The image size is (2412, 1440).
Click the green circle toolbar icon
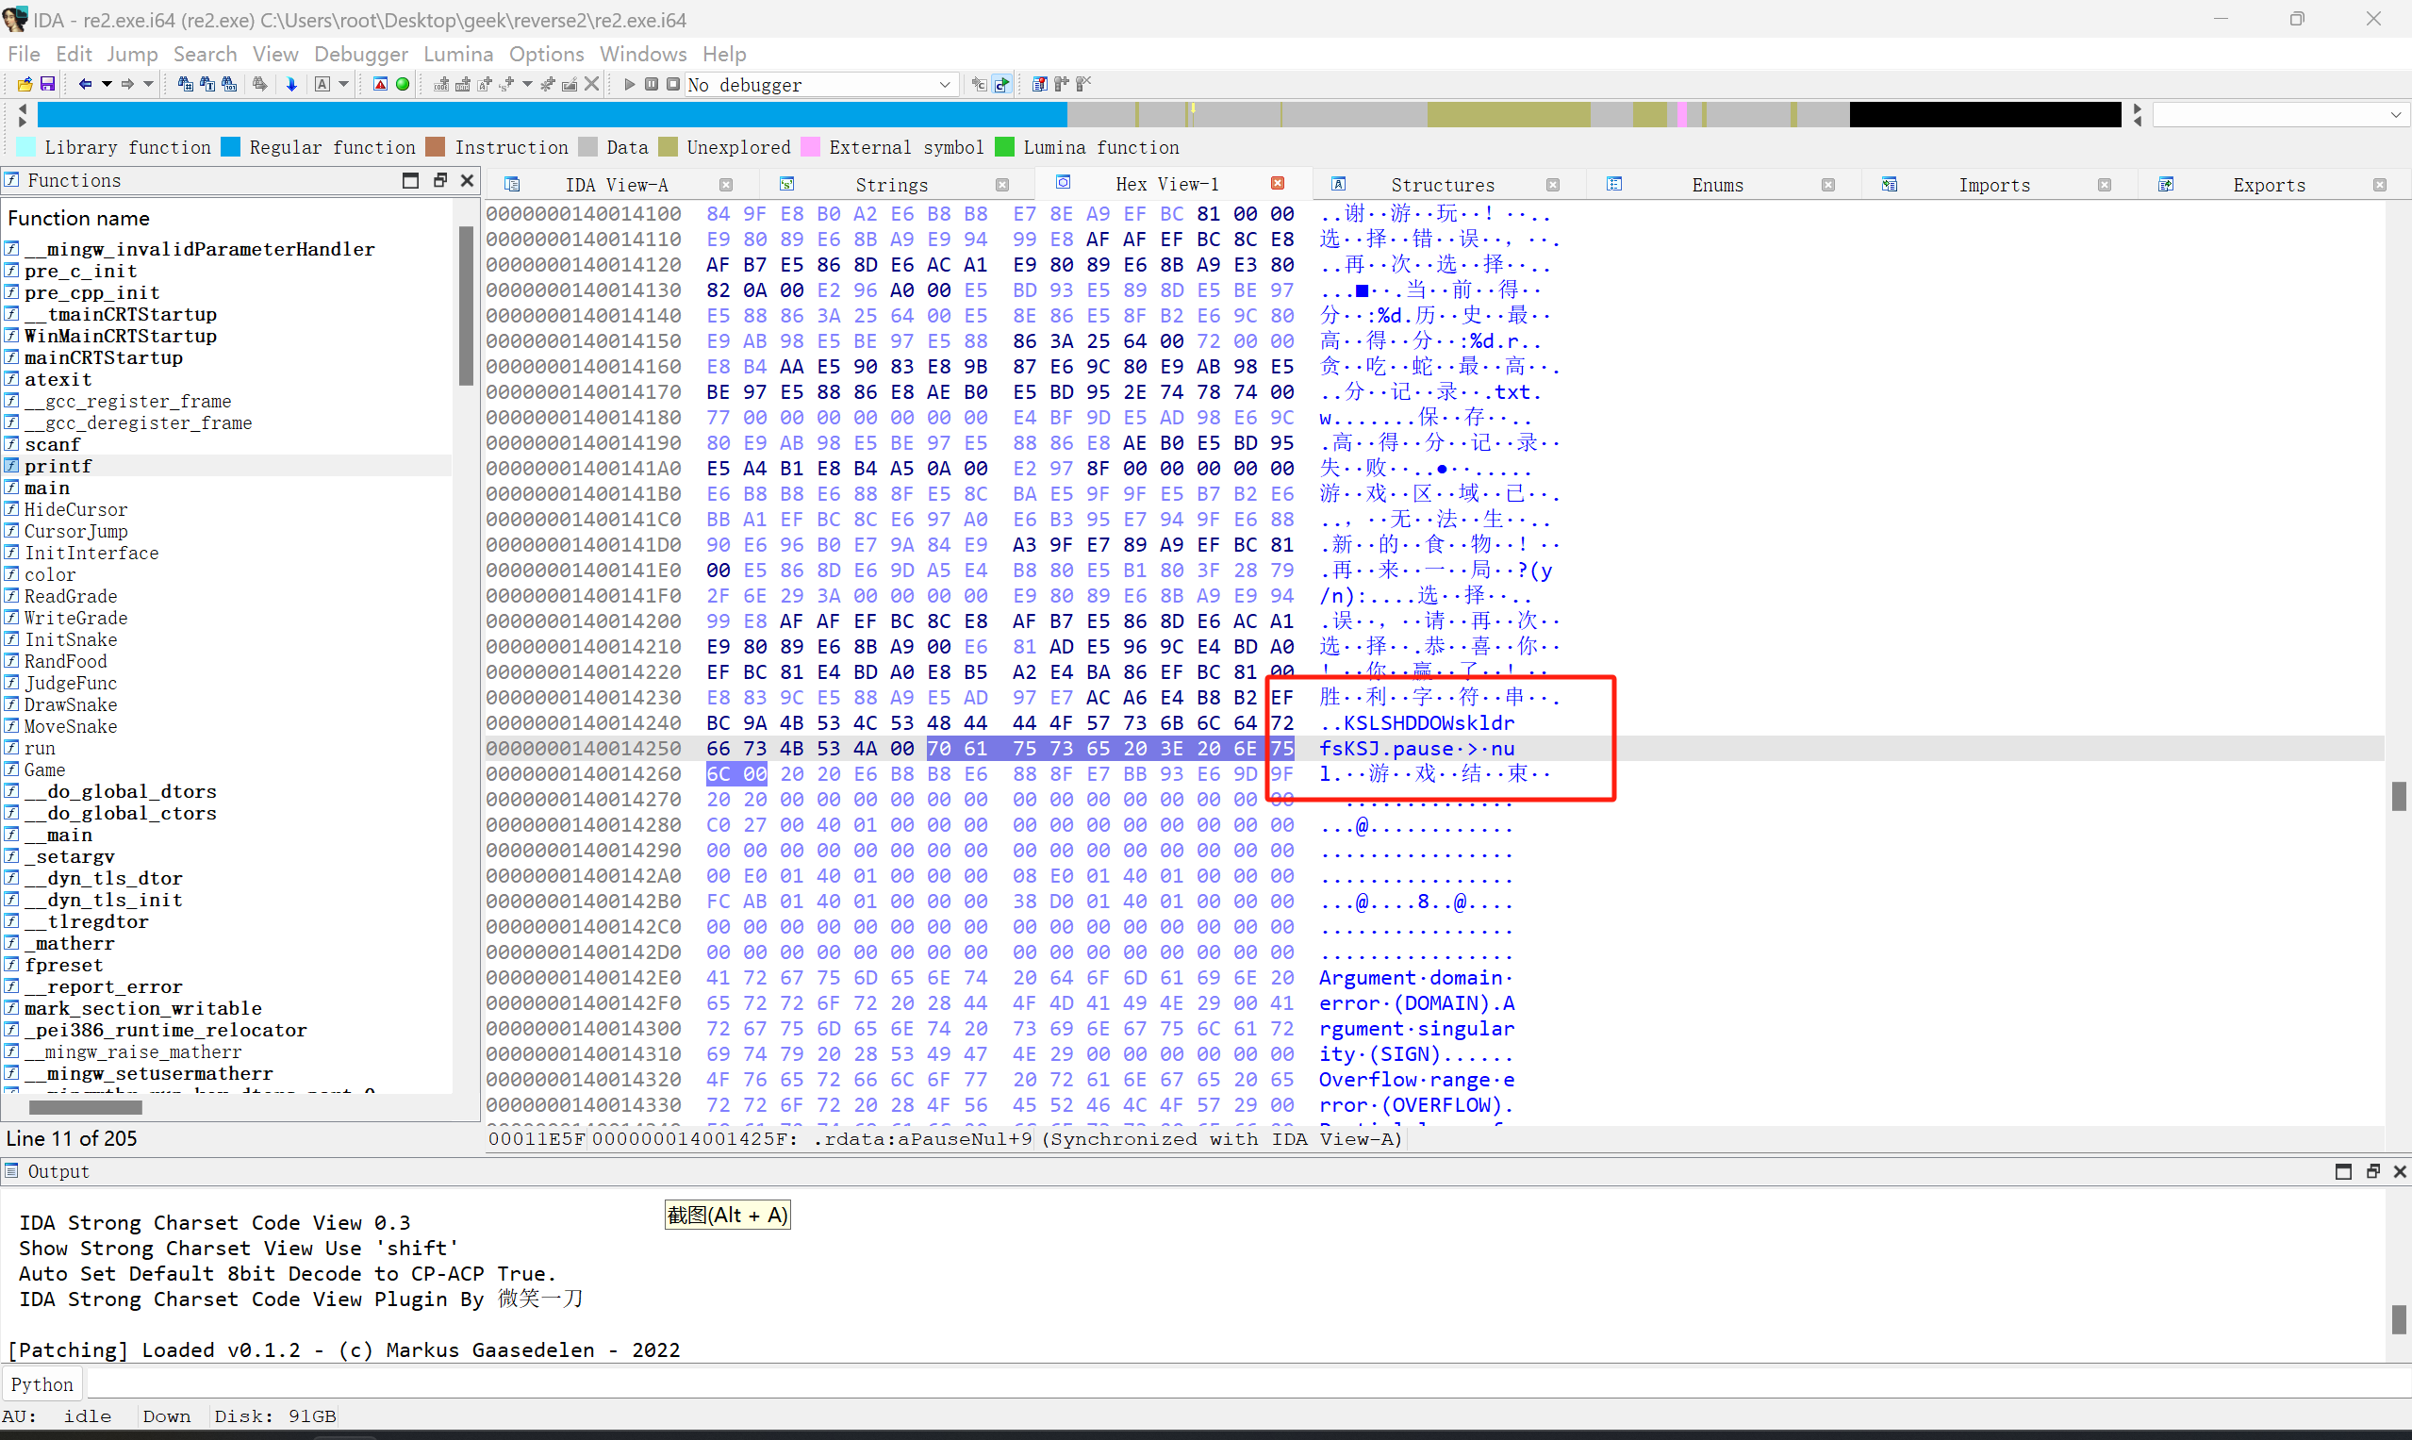403,85
